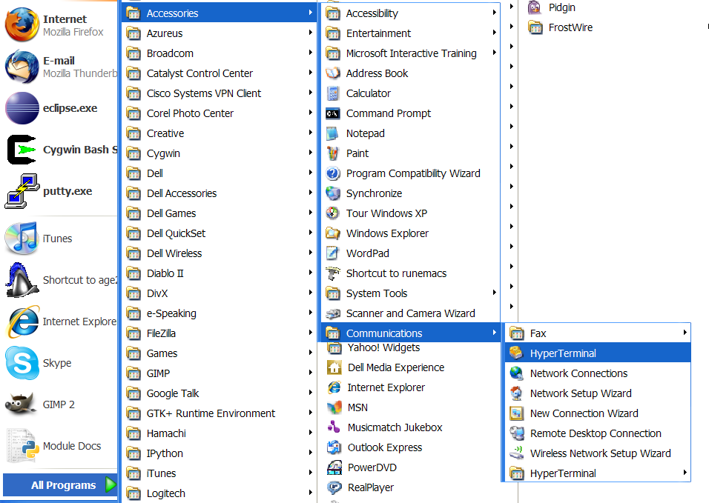The height and width of the screenshot is (503, 709).
Task: Open New Connection Wizard icon
Action: (516, 413)
